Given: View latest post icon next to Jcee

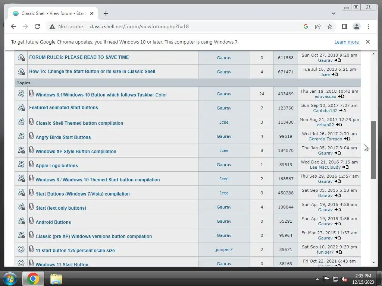Looking at the screenshot, I should [x=335, y=74].
